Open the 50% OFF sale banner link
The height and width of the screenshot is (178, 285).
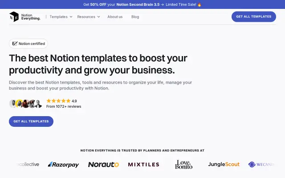click(x=142, y=4)
